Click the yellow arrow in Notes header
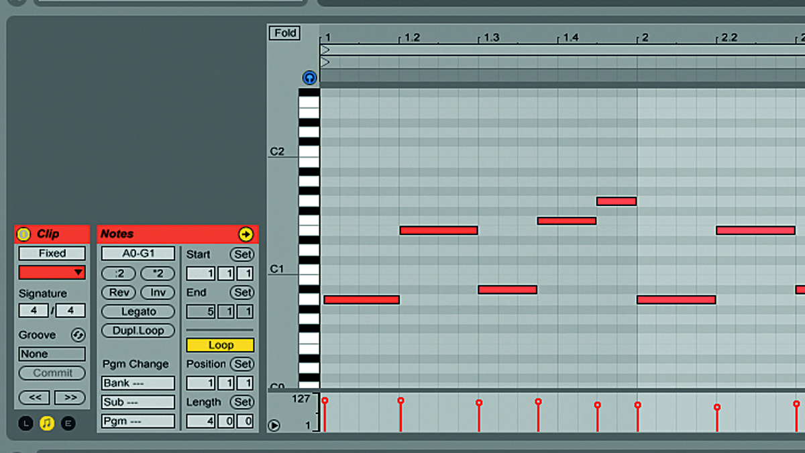This screenshot has height=453, width=805. [246, 234]
